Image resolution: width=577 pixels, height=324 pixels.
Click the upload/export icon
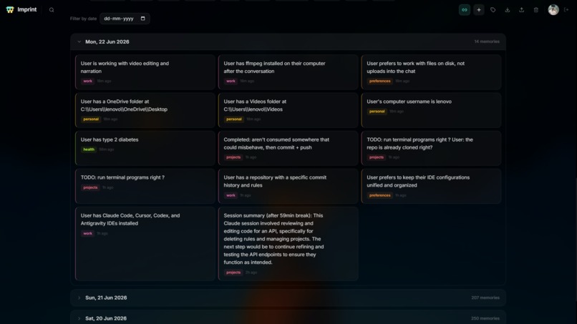[521, 10]
